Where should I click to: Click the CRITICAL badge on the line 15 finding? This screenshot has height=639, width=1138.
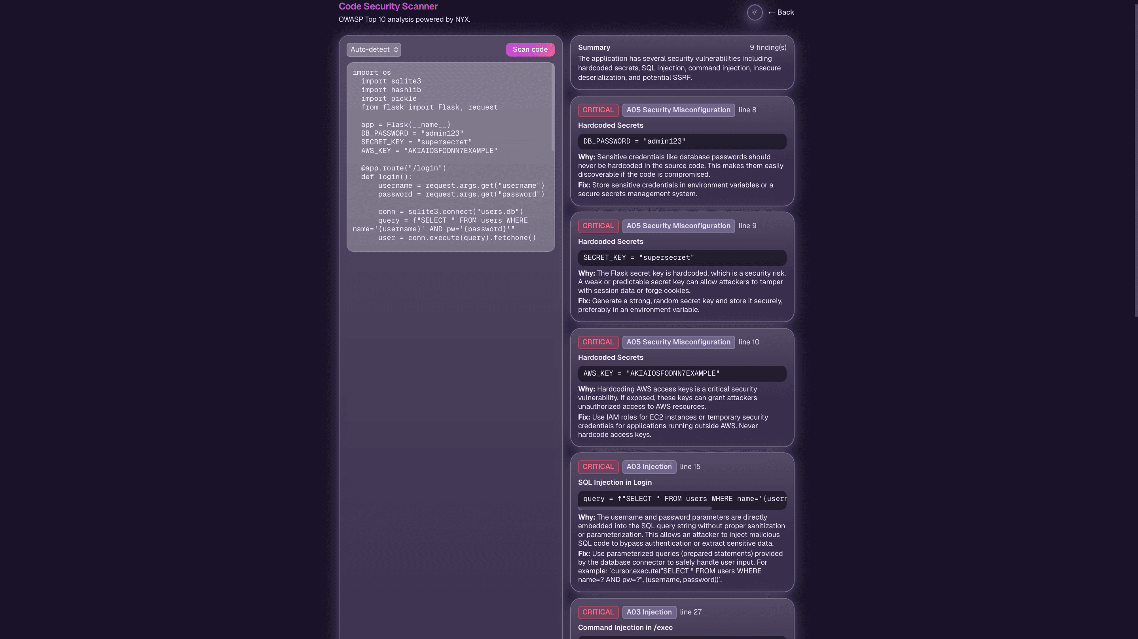point(598,467)
